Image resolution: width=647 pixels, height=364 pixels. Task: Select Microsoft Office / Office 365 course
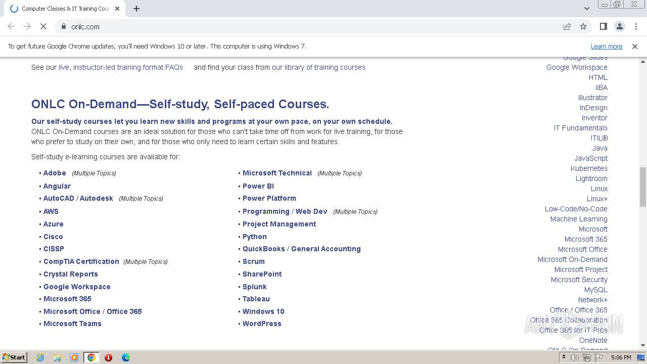click(93, 311)
